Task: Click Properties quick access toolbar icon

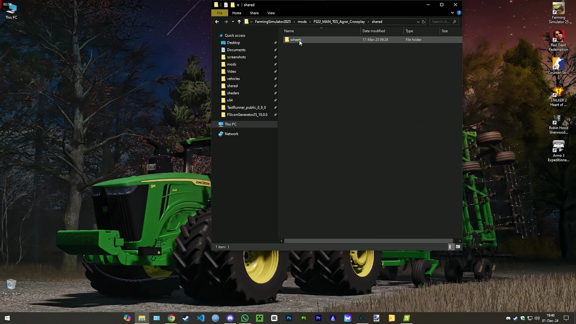Action: (226, 5)
